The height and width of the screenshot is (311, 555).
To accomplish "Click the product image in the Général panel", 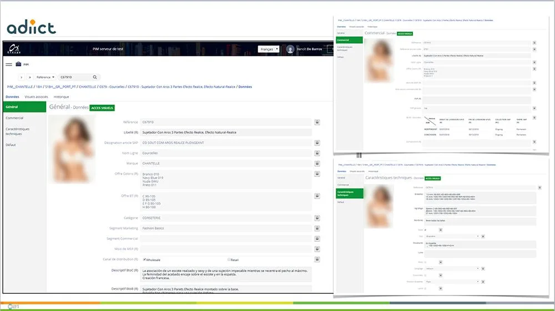I will (73, 149).
